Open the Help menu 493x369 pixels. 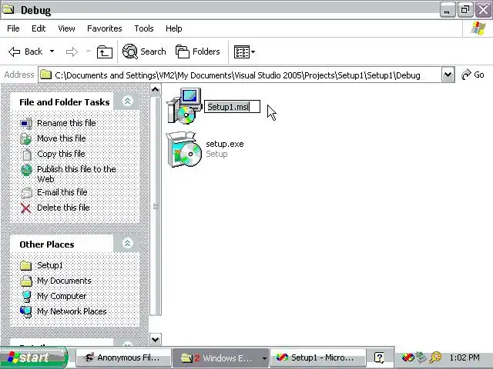coord(173,28)
